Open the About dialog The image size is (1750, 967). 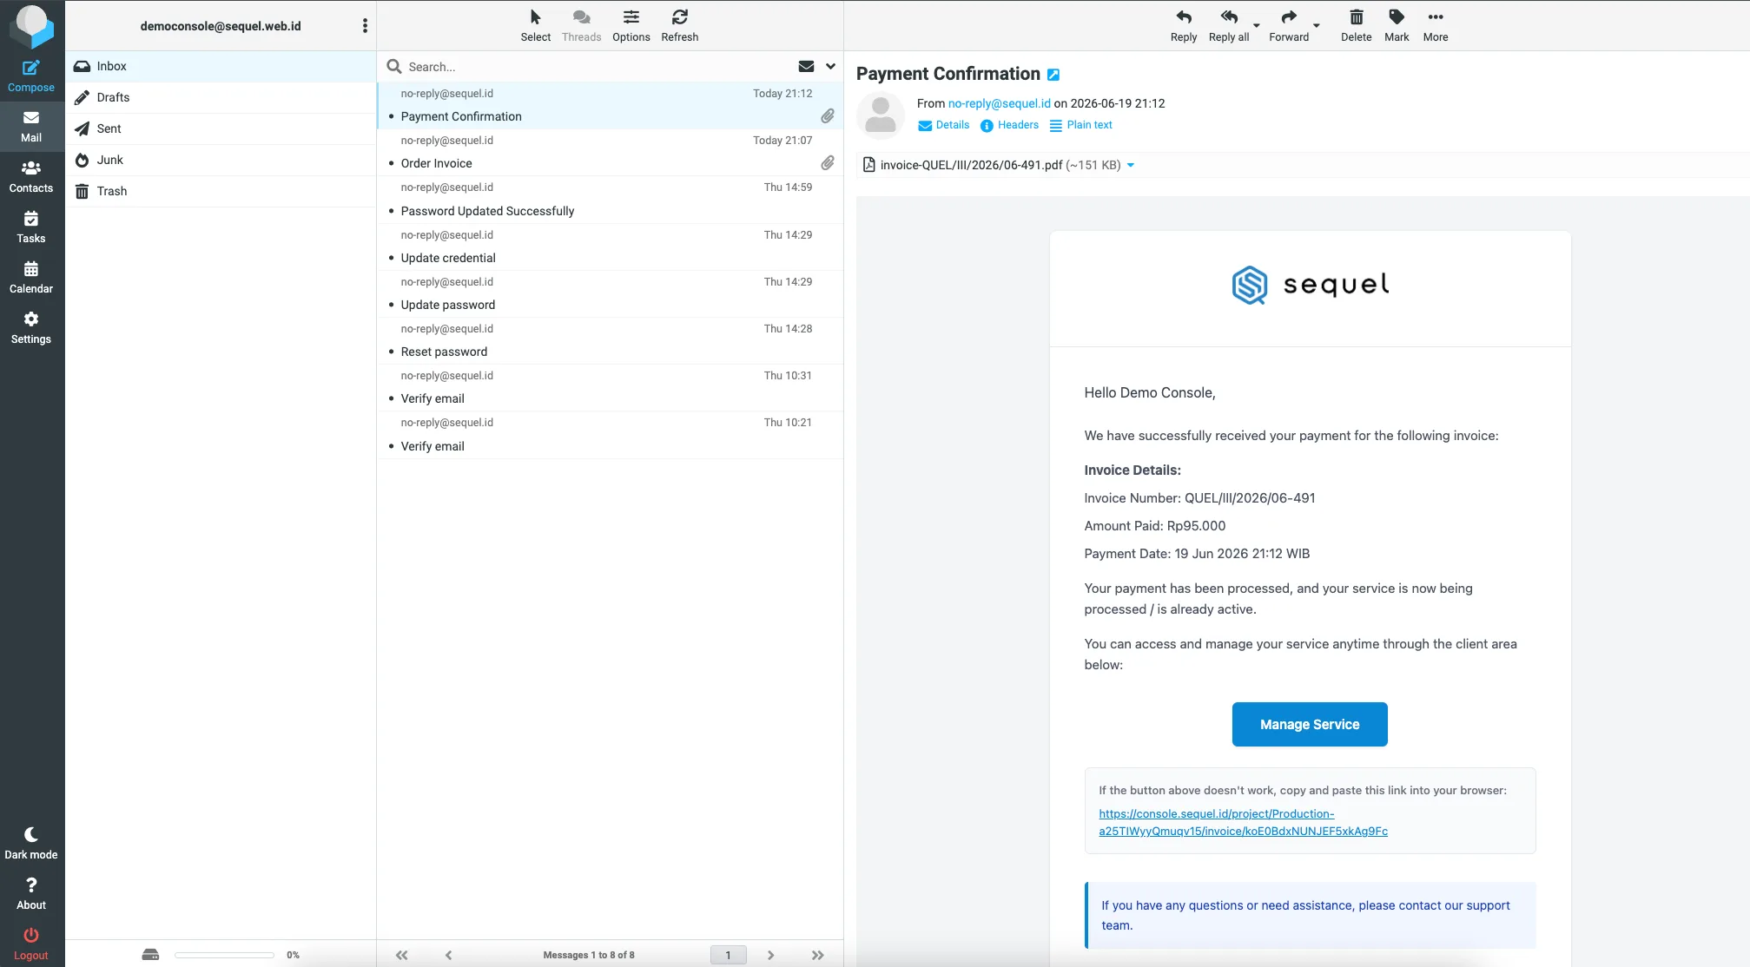tap(31, 894)
